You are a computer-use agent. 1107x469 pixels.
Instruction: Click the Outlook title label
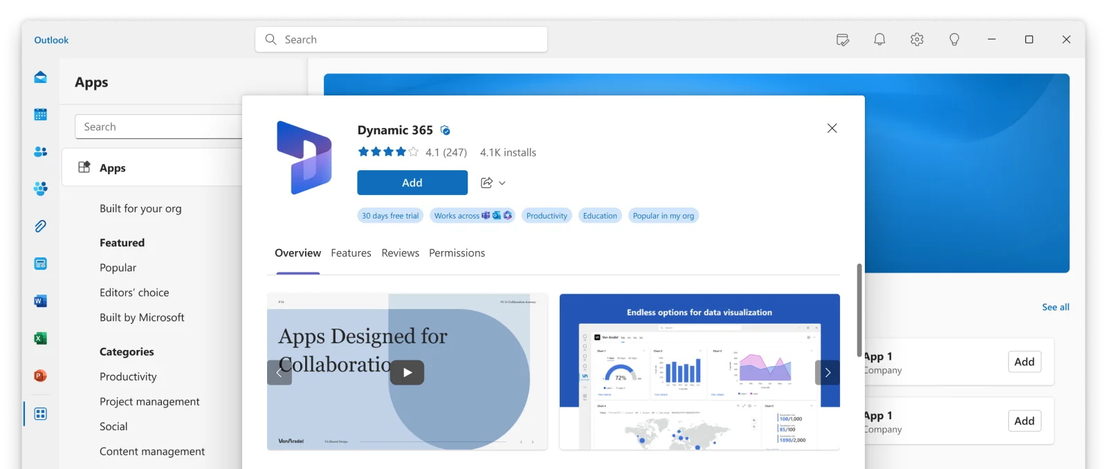51,40
